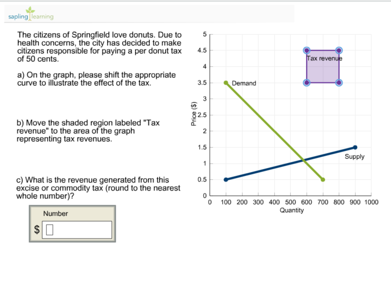Click the Supply and Demand intersection point
This screenshot has width=391, height=290.
click(x=304, y=160)
